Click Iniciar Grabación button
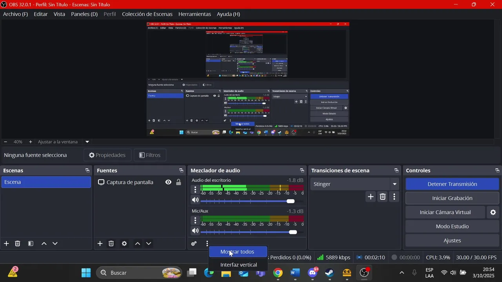The image size is (502, 282). tap(452, 198)
